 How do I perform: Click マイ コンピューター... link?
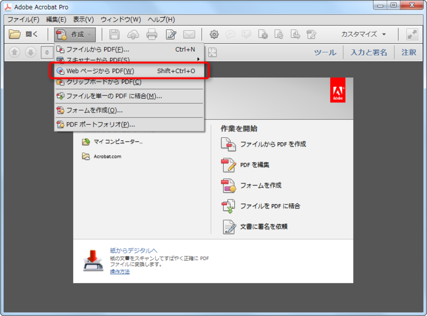(118, 142)
